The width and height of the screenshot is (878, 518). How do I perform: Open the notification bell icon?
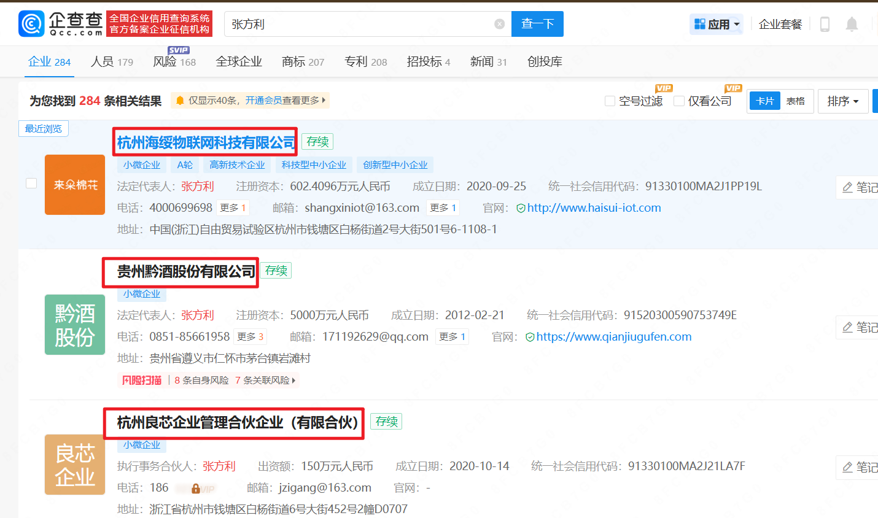[852, 24]
